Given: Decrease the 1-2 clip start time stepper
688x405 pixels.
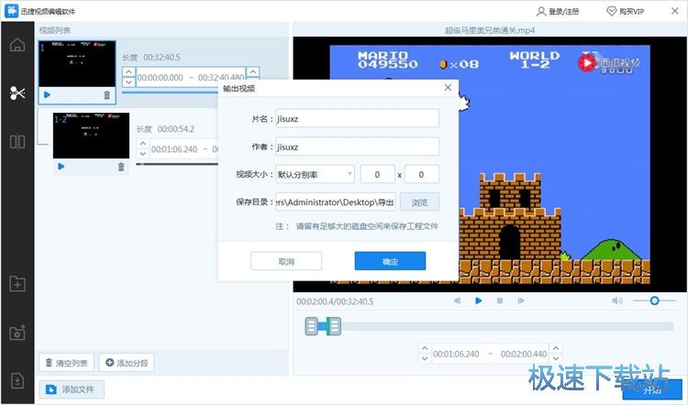Looking at the screenshot, I should tap(142, 154).
